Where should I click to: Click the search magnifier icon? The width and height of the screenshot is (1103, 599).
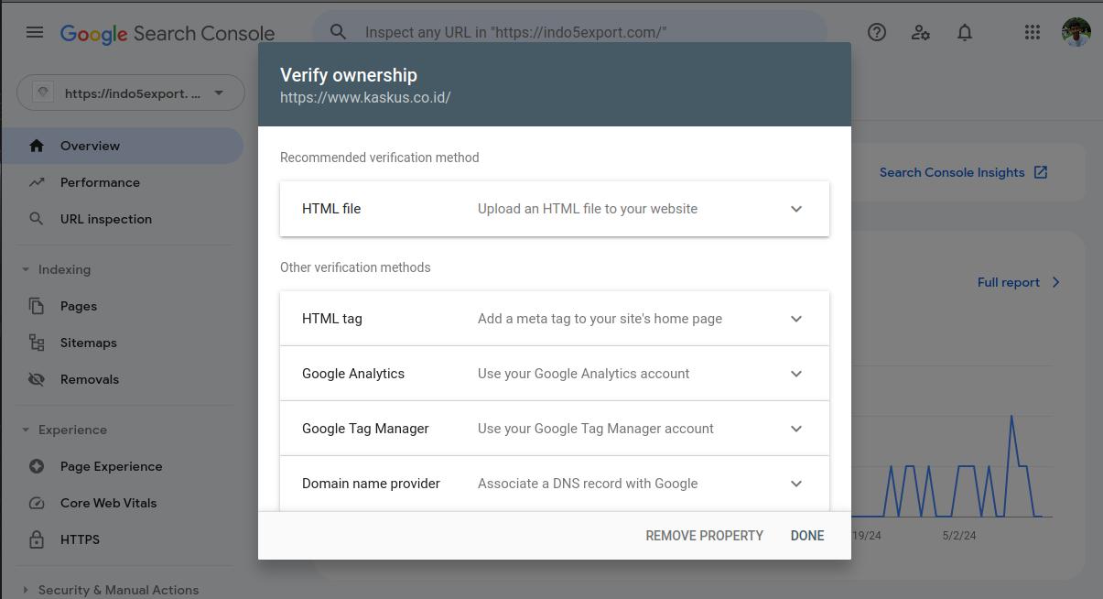coord(339,32)
